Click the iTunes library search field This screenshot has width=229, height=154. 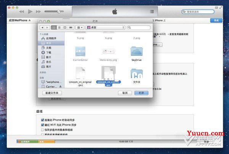click(x=198, y=12)
